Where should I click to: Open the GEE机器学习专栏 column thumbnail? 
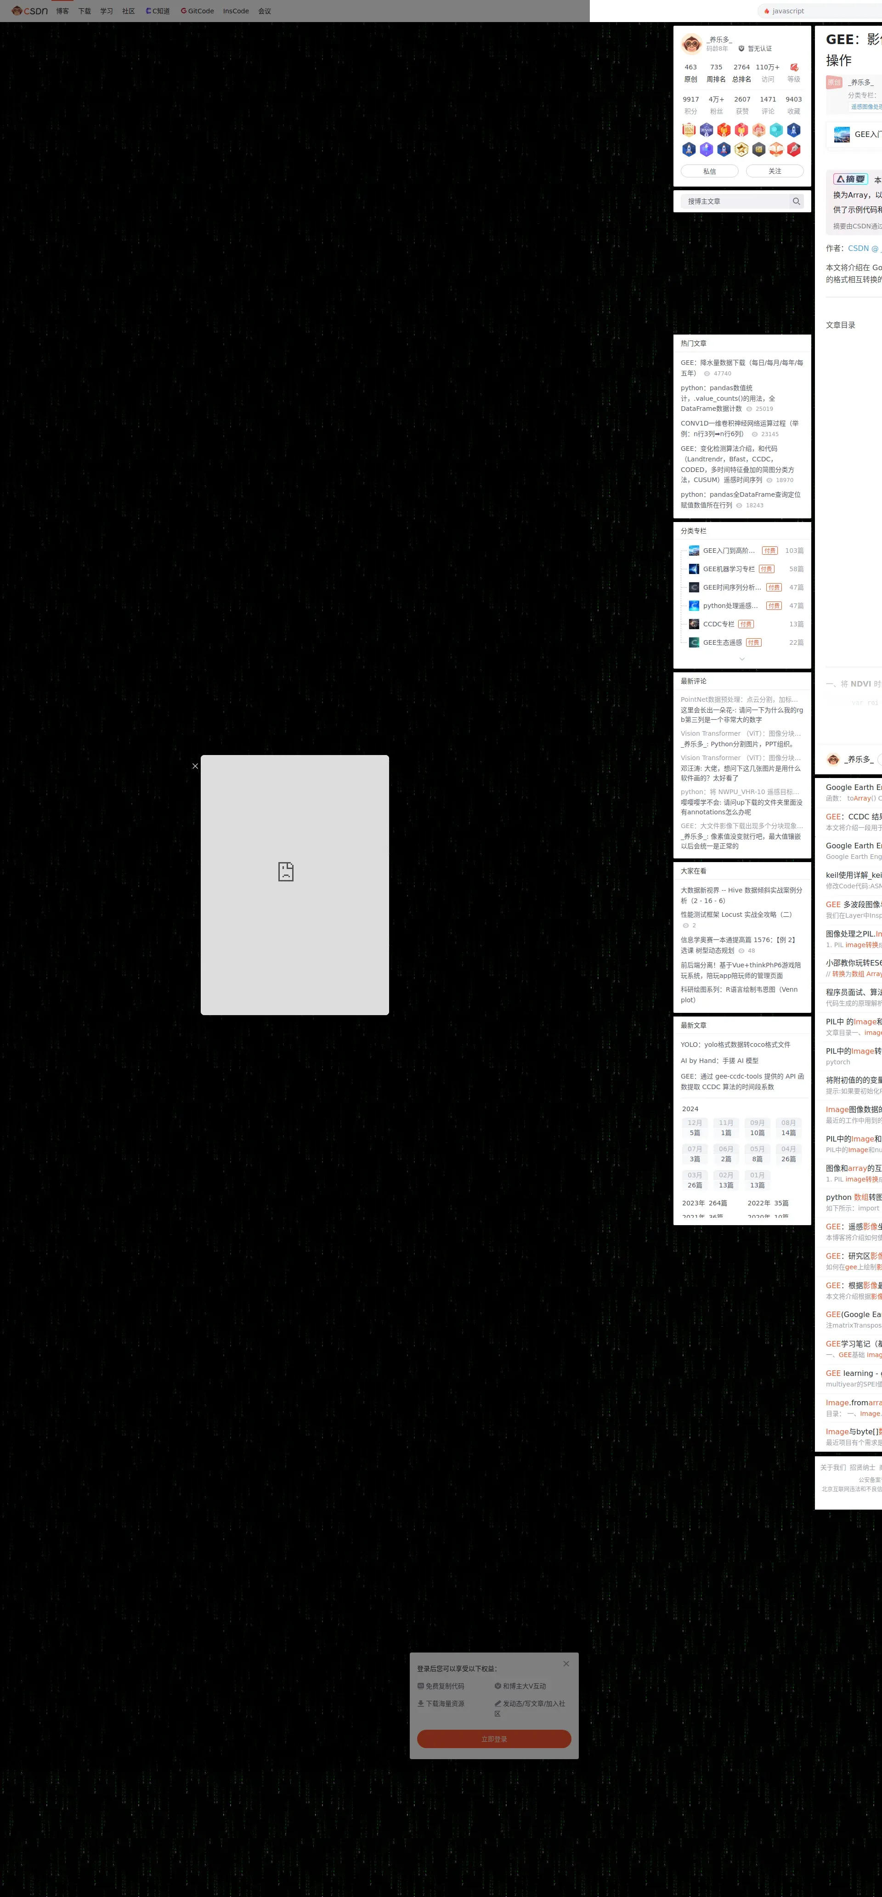(694, 568)
